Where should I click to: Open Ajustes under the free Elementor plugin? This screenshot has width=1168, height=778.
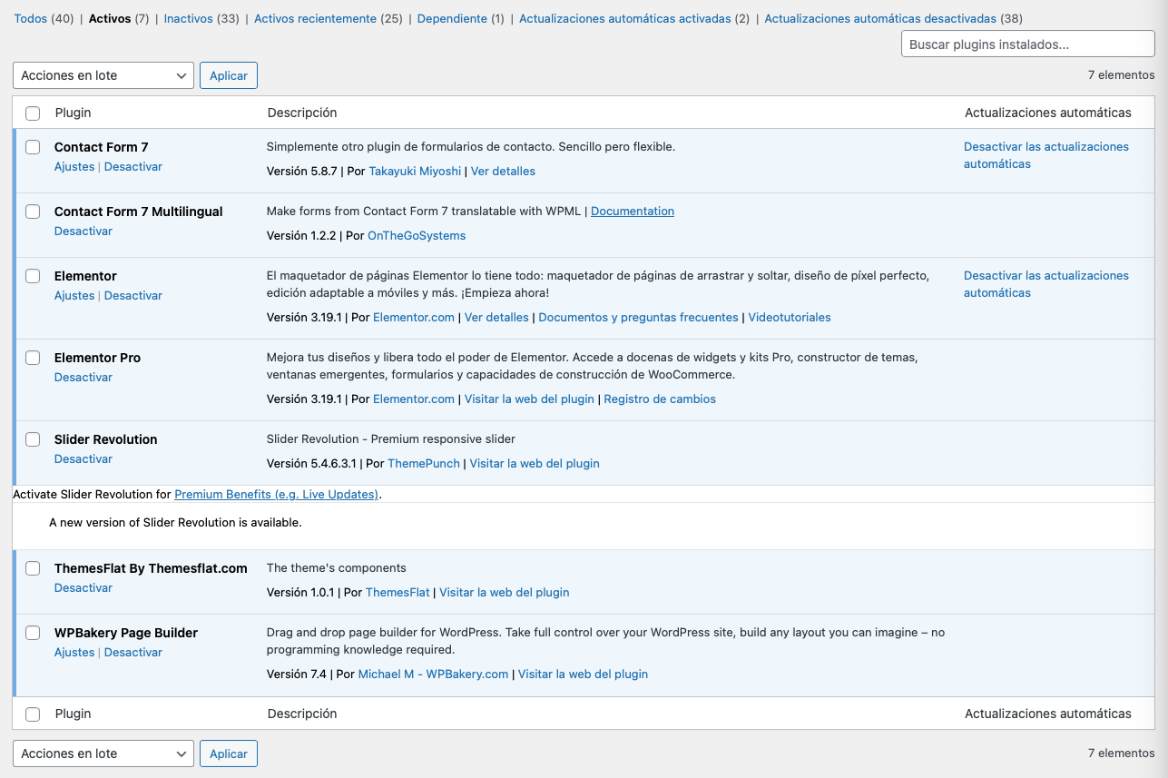[x=74, y=296]
